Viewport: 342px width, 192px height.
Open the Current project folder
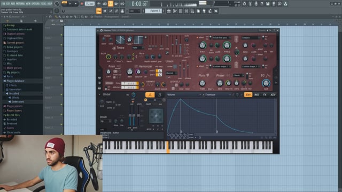coord(15,43)
